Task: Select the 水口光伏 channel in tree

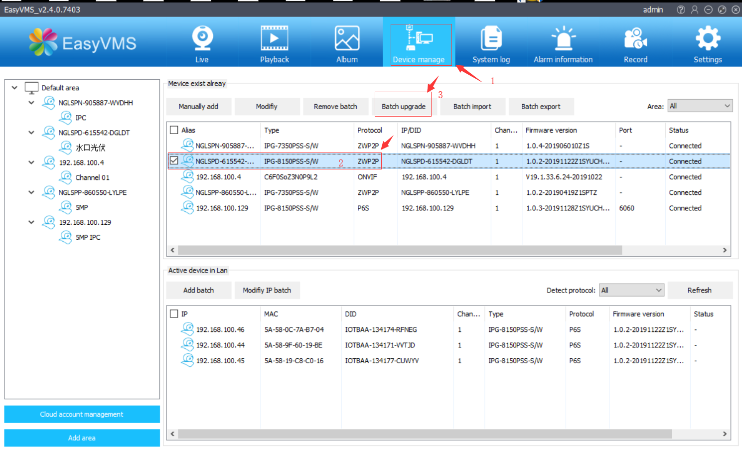Action: [x=90, y=148]
